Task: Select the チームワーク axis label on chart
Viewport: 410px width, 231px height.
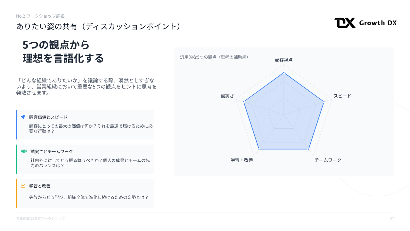Action: pos(328,160)
